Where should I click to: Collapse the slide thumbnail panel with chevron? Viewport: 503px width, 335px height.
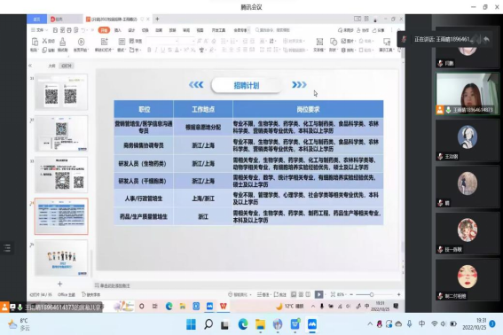pyautogui.click(x=30, y=66)
